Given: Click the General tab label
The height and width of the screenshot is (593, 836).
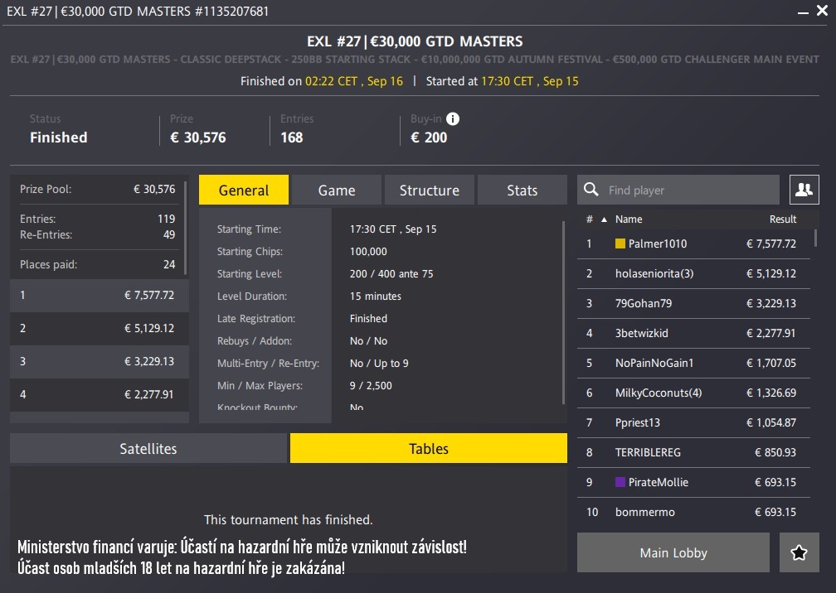Looking at the screenshot, I should [243, 190].
